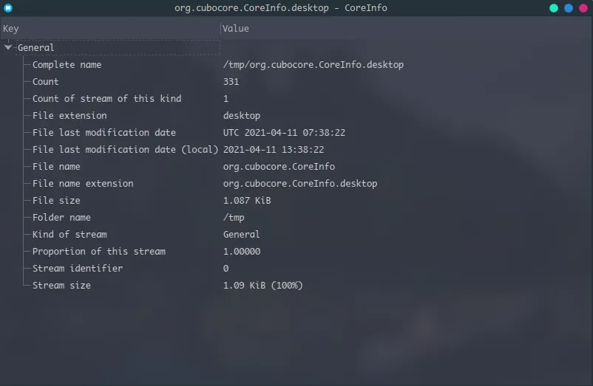Screen dimensions: 593x386
Task: Select the 'Stream identifier' key
Action: (x=78, y=268)
